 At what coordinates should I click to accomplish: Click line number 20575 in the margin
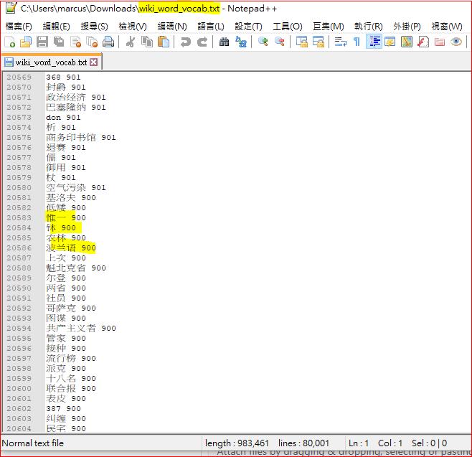[x=19, y=138]
